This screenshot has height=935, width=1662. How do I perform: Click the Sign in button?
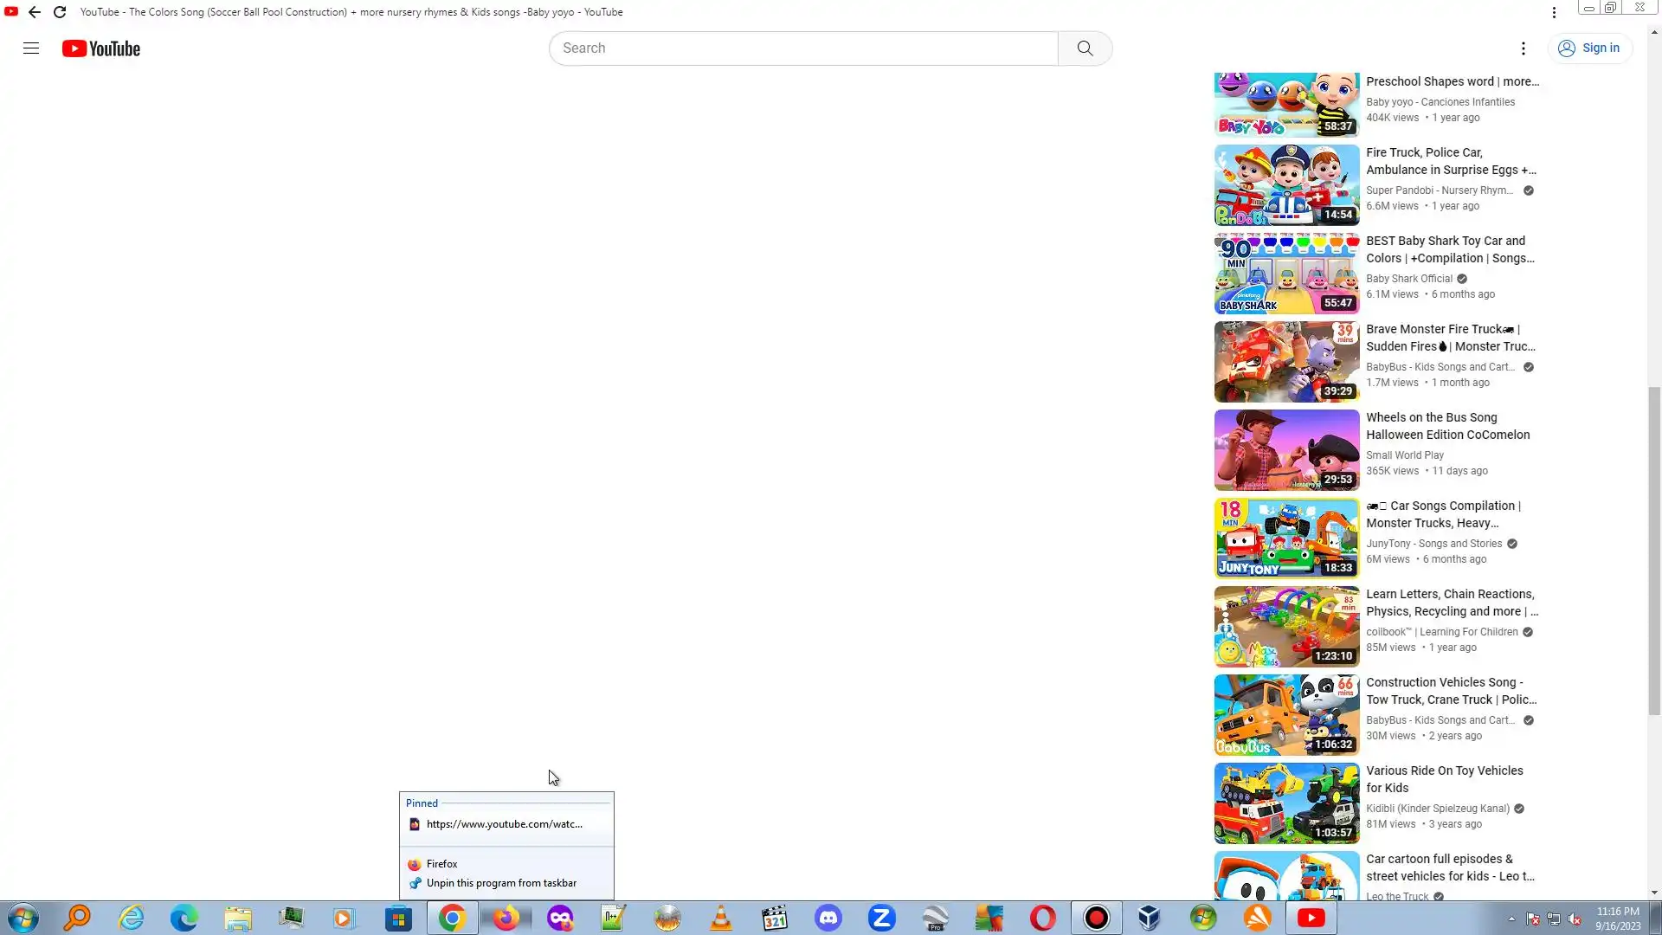(x=1589, y=48)
